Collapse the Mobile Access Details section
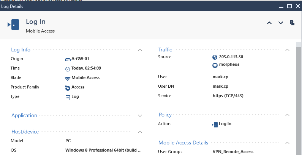This screenshot has height=155, width=302. coord(287,143)
